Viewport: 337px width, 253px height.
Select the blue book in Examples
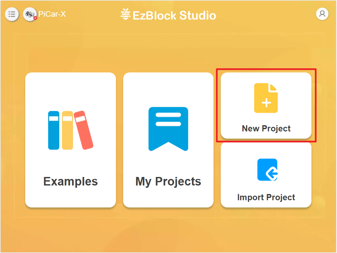coord(54,130)
